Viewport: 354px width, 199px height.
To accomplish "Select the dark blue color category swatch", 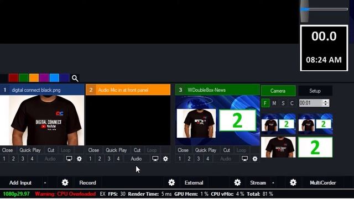I will point(64,78).
